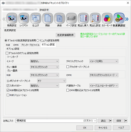Viewport: 131px width, 132px height.
Task: Enable the RGBシミュレーション checkbox
Action: [x=8, y=95]
